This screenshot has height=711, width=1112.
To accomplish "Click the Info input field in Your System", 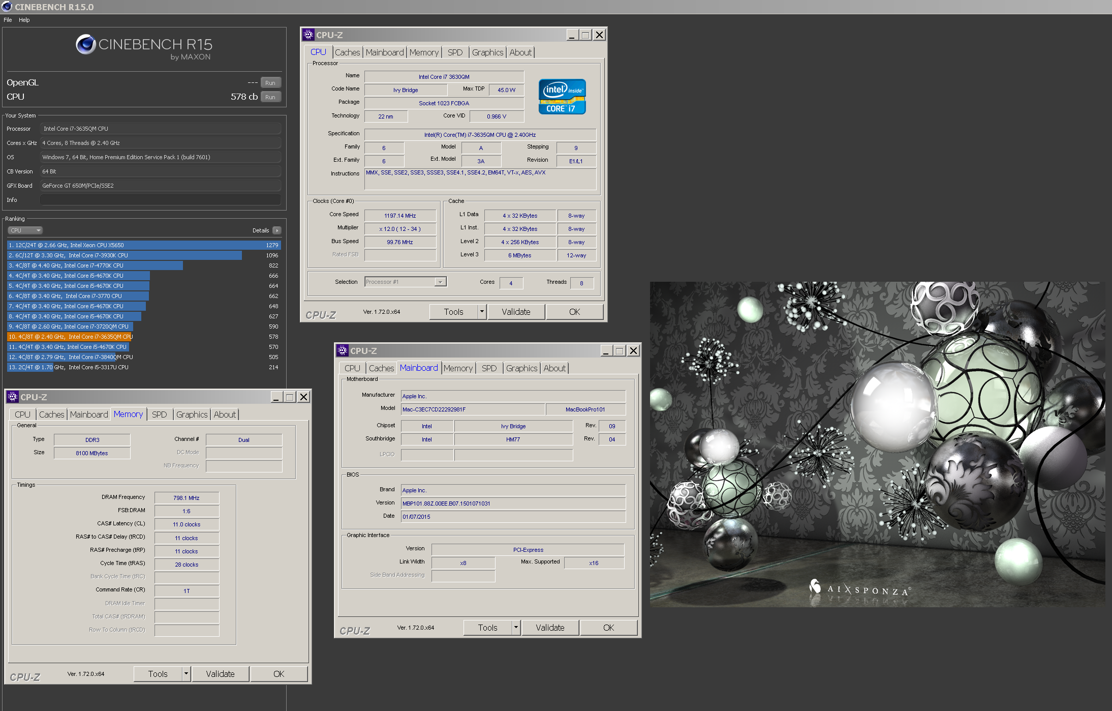I will coord(161,200).
